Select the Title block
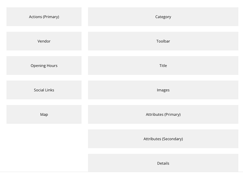 pyautogui.click(x=163, y=66)
